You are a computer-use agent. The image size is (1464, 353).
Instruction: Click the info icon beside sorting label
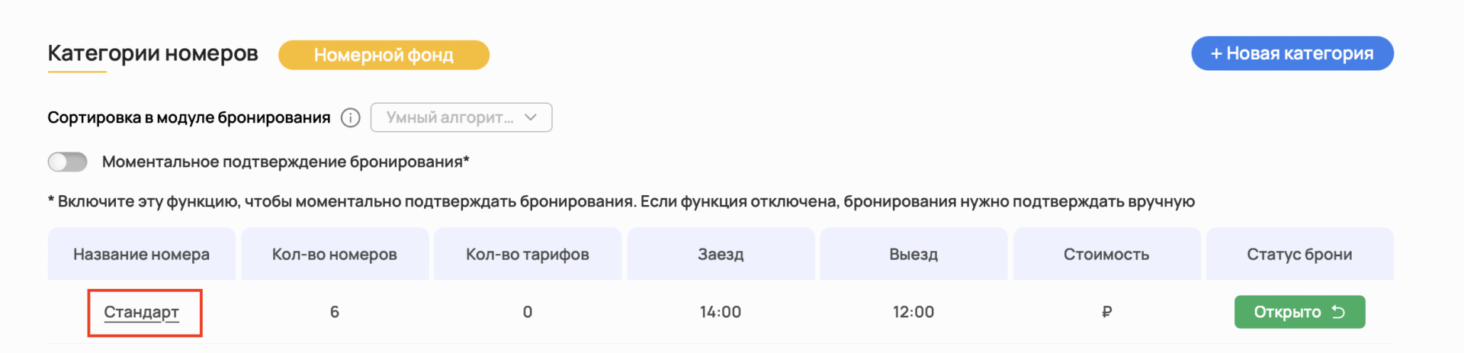[x=350, y=118]
